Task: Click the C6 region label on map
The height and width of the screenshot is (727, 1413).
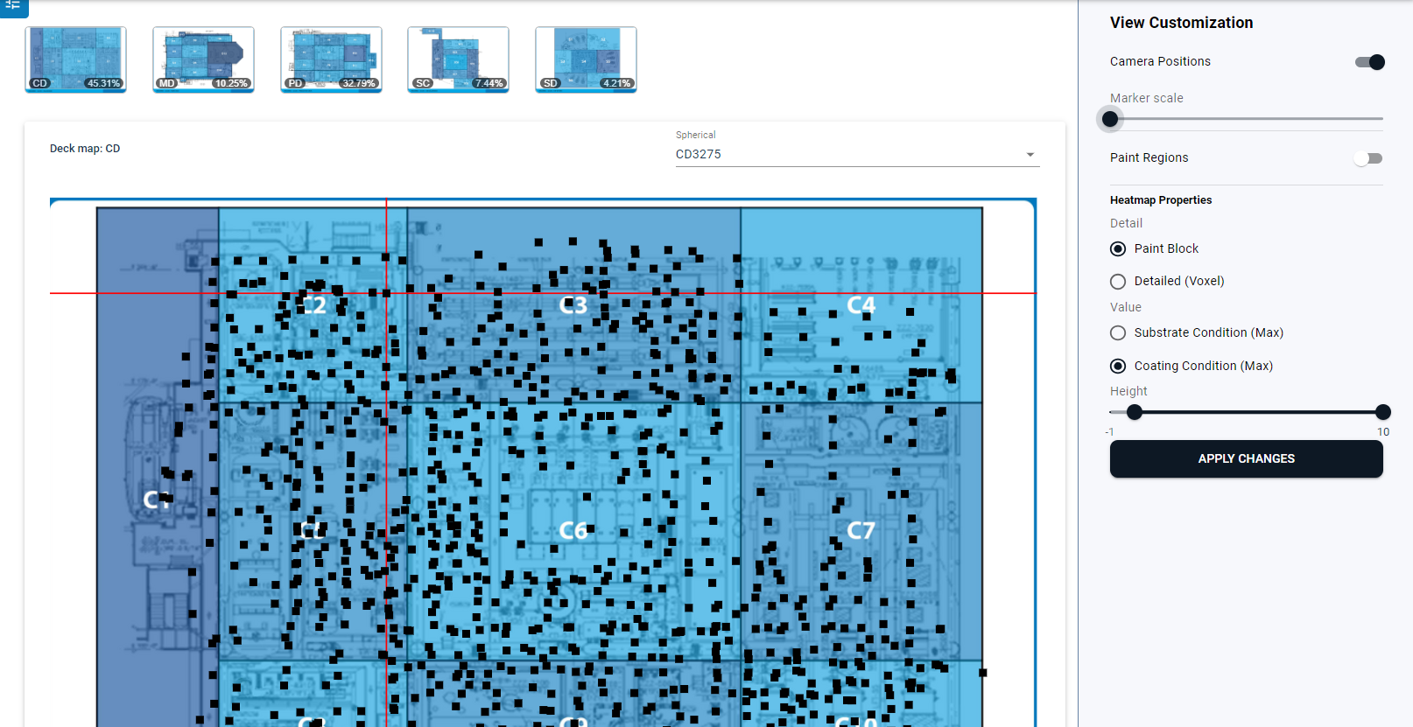Action: pyautogui.click(x=573, y=531)
